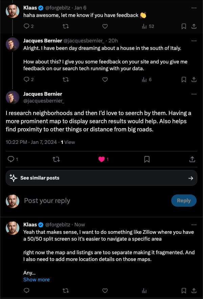Open See similar posts
The image size is (203, 299).
point(101,178)
